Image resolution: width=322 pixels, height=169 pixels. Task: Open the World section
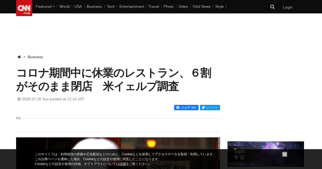(x=65, y=6)
